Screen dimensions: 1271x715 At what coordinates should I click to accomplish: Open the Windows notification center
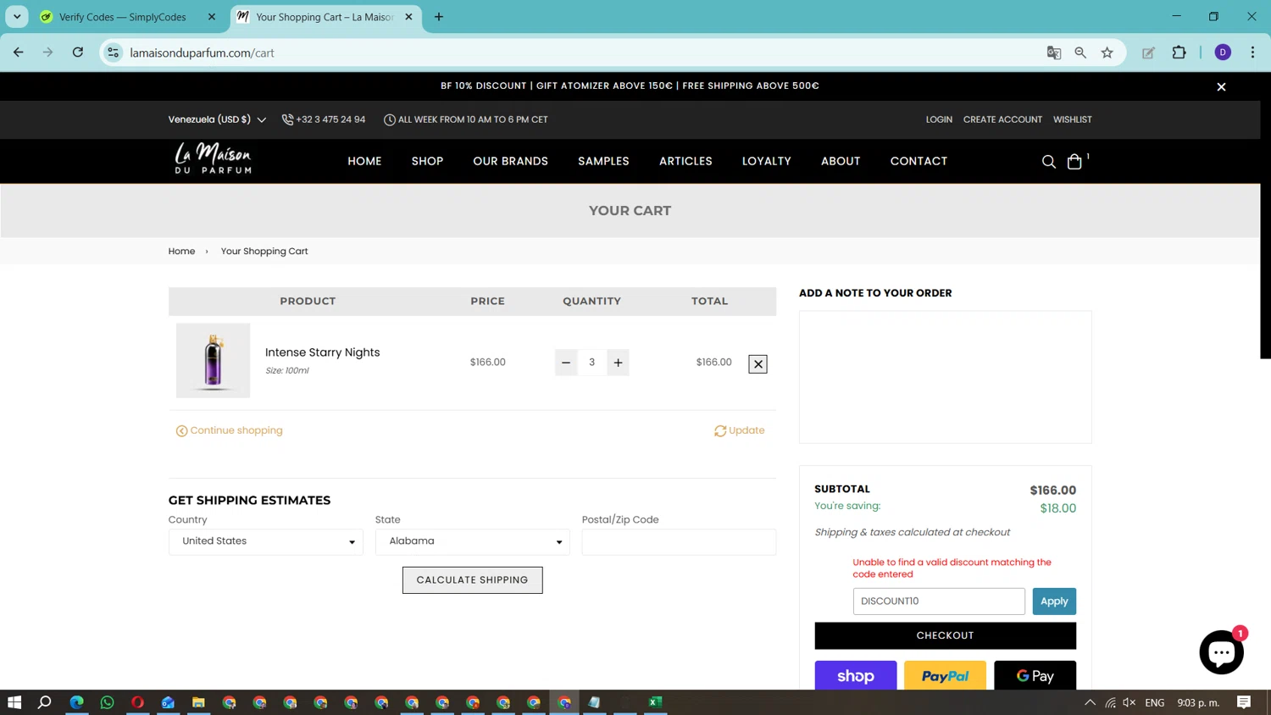(1244, 702)
